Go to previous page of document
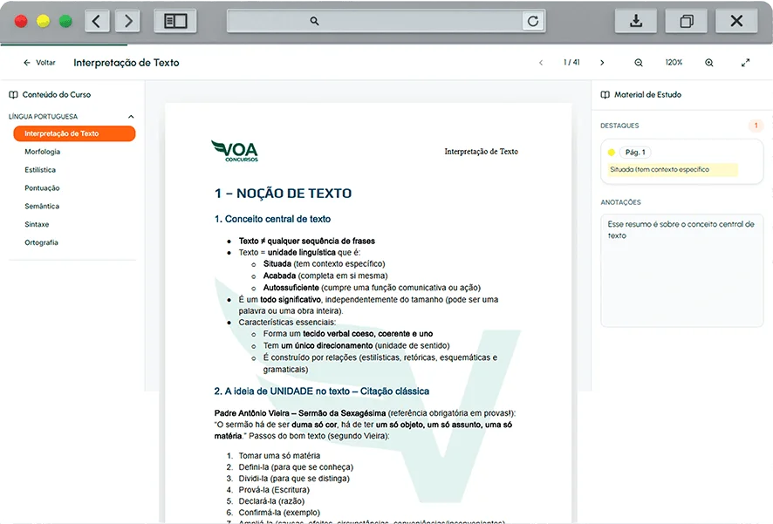 pos(541,63)
